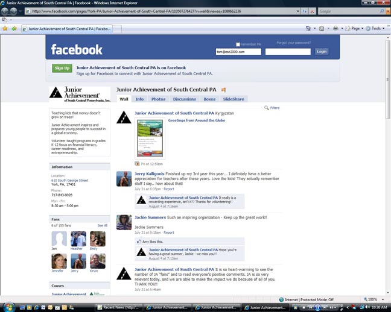
Task: Click the thumbs-up icon by Amy likes this
Action: 139,242
